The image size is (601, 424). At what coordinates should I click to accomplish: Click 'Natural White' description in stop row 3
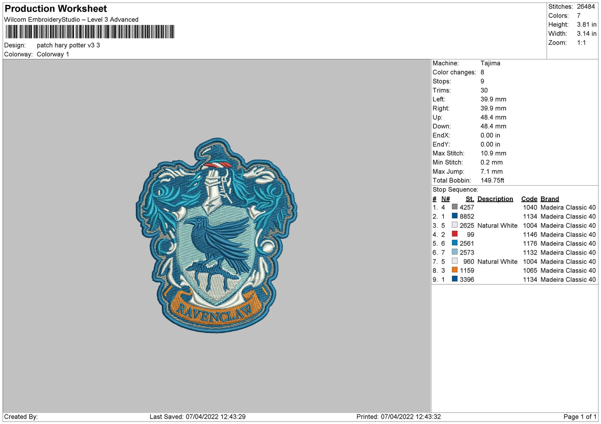(497, 225)
